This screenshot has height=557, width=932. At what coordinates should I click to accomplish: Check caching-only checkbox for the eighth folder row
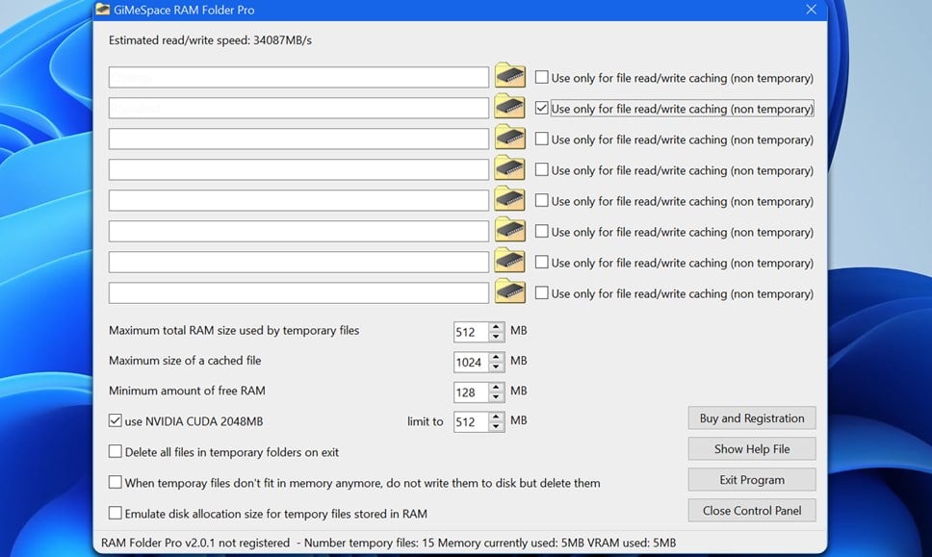(x=541, y=293)
